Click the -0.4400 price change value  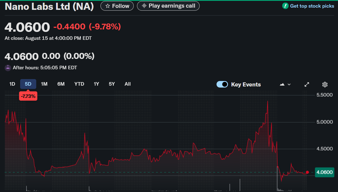click(x=69, y=27)
